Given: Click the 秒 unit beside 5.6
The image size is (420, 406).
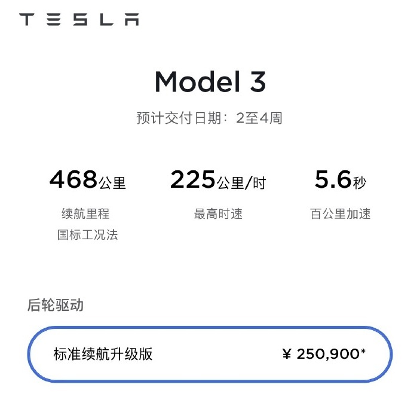Looking at the screenshot, I should (x=360, y=183).
